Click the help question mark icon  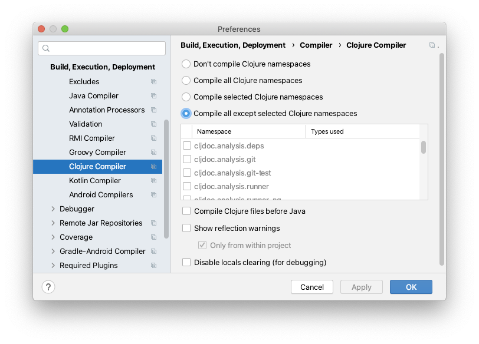point(48,287)
